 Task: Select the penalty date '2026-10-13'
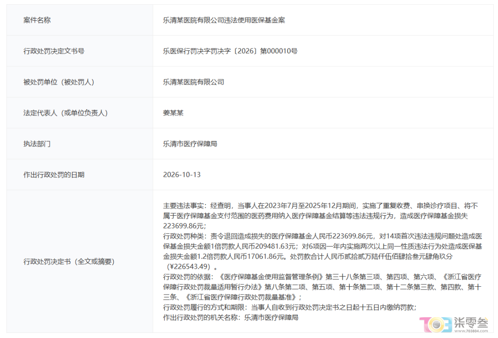coord(182,175)
